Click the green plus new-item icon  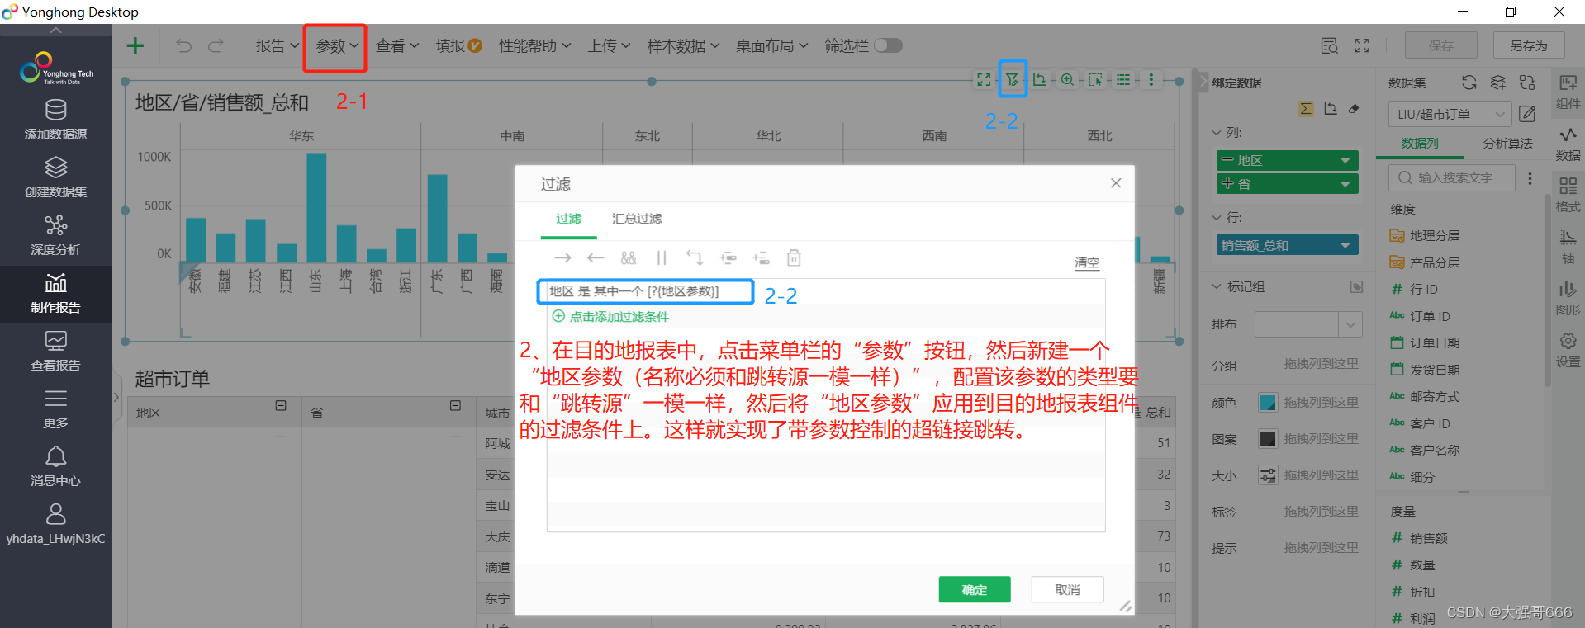tap(135, 45)
